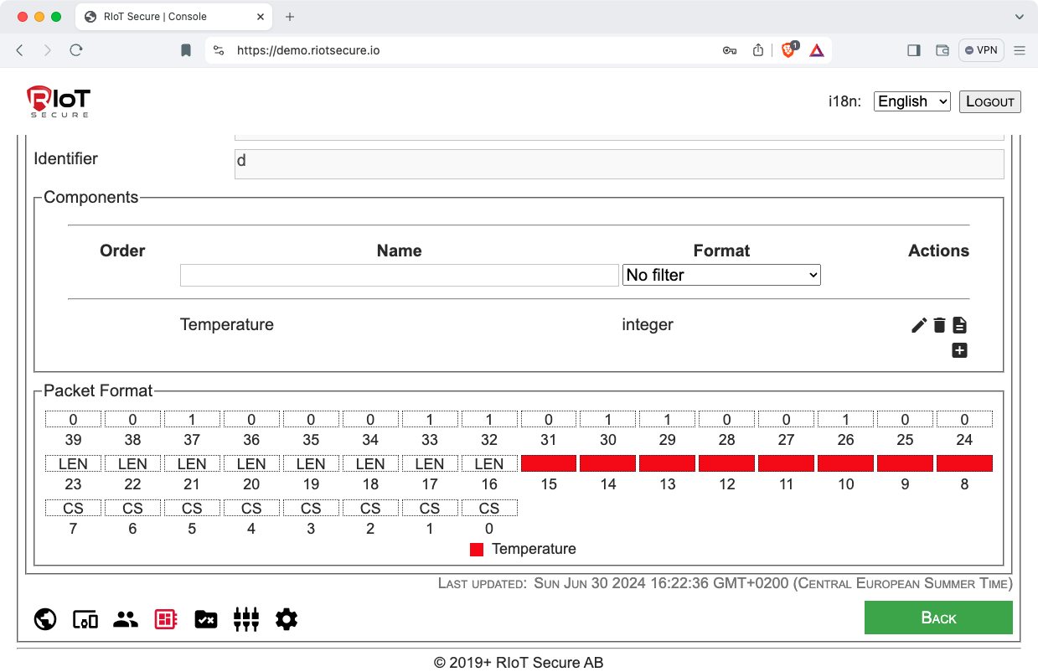Viewport: 1038px width, 672px height.
Task: Click the Name filter text field
Action: tap(399, 275)
